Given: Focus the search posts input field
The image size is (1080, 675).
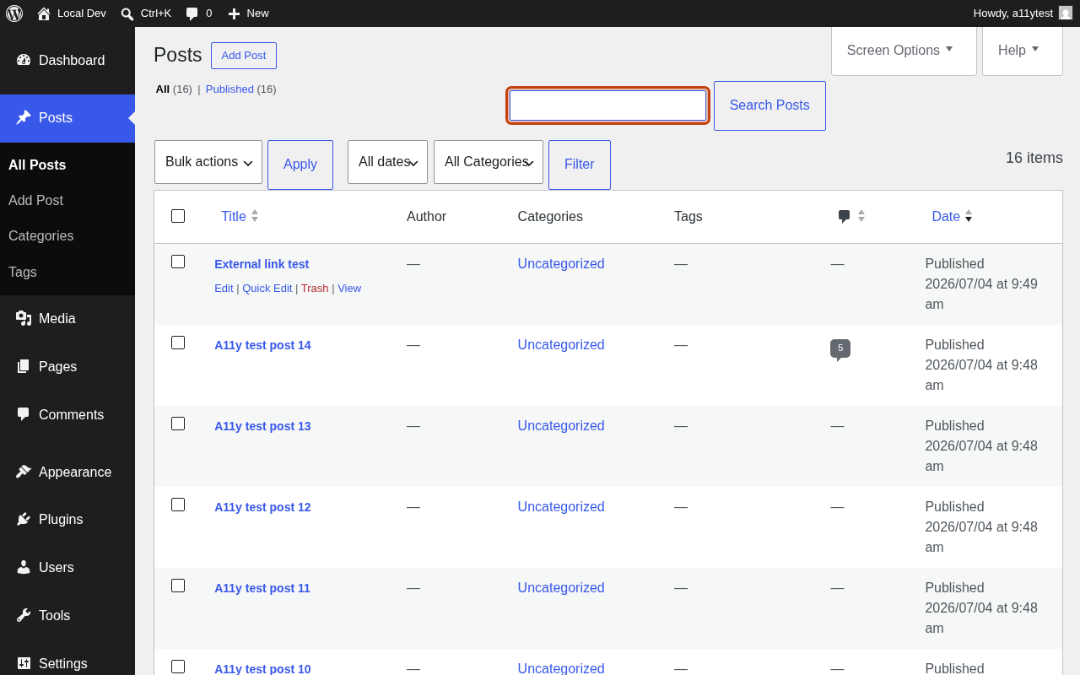Looking at the screenshot, I should 607,105.
